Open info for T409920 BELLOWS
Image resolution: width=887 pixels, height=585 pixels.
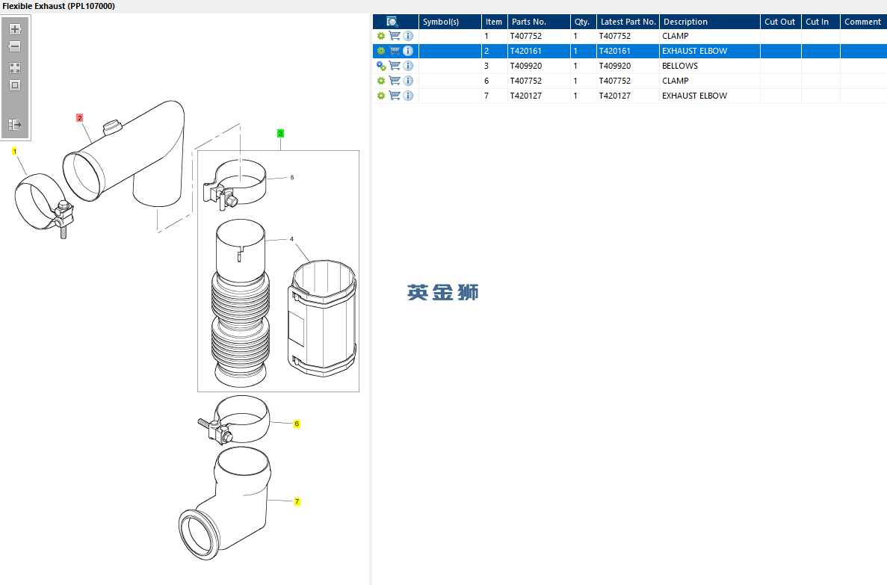408,66
